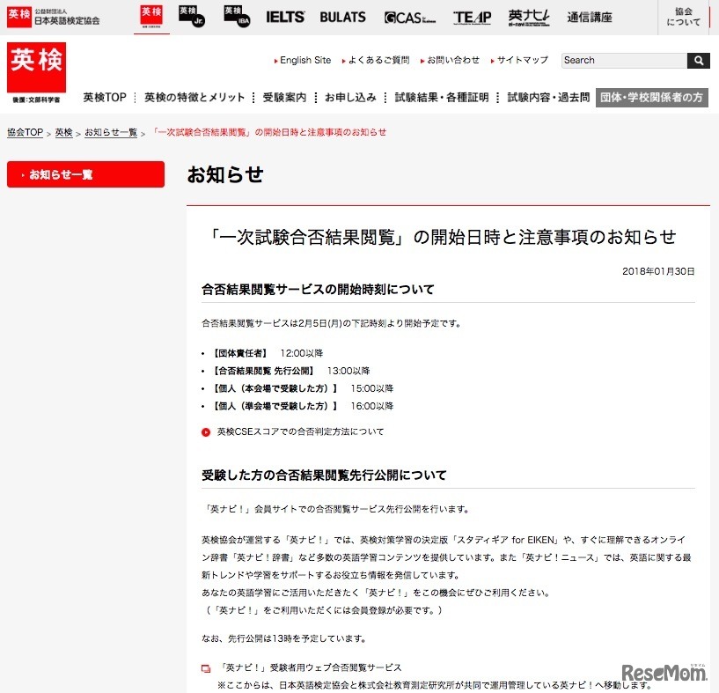Open the 受験案内 navigation item

pos(285,97)
